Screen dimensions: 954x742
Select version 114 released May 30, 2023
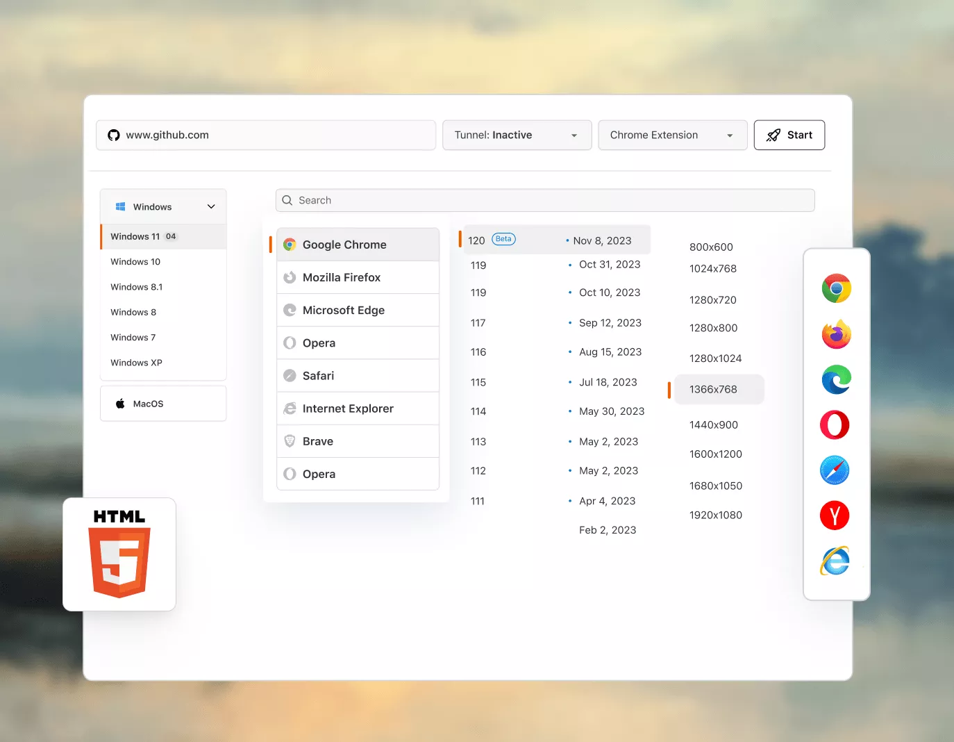[x=557, y=411]
